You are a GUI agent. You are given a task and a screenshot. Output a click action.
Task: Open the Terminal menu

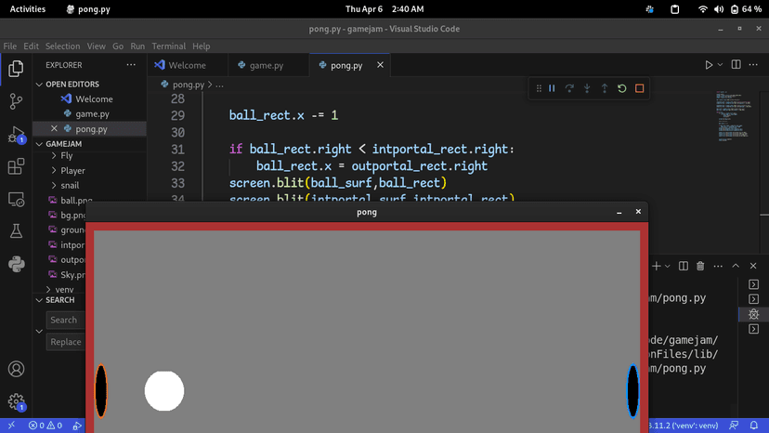(x=168, y=46)
